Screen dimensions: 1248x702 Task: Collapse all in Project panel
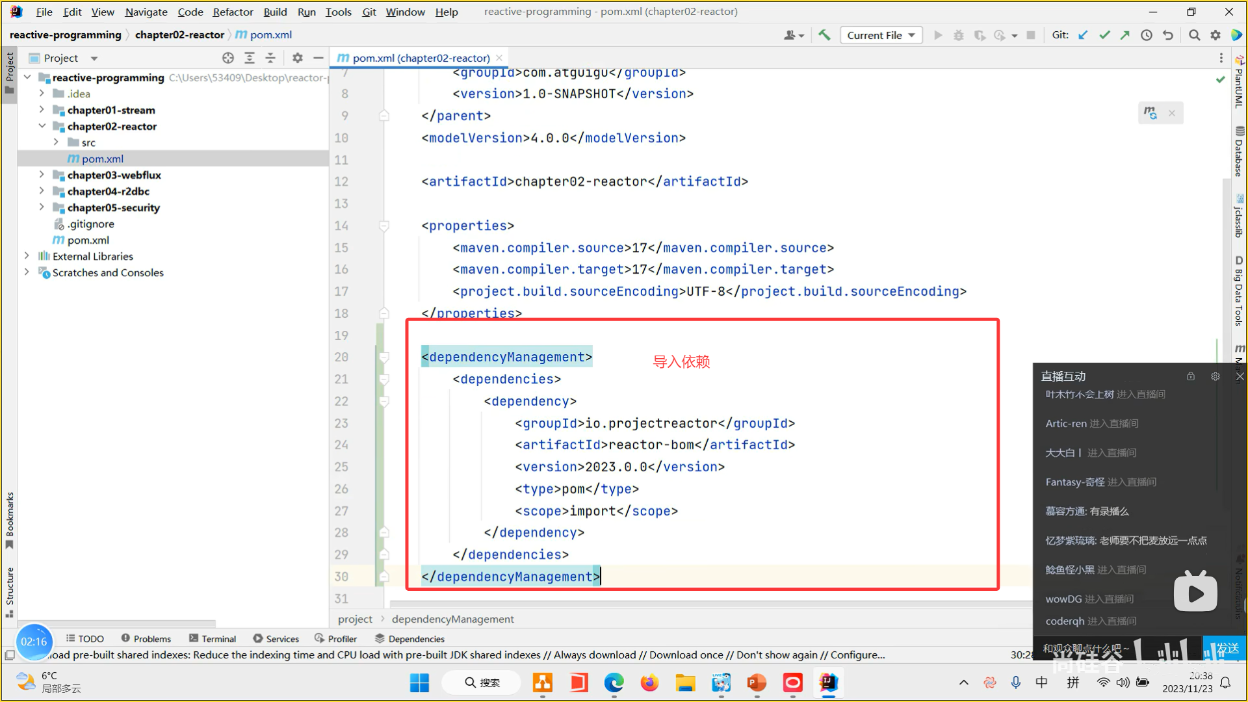click(270, 58)
